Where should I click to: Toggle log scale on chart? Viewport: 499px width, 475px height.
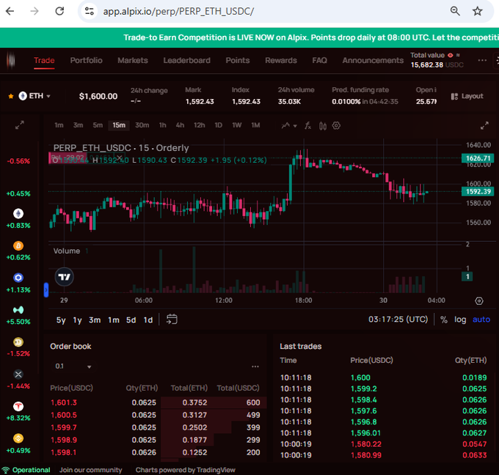pos(460,320)
